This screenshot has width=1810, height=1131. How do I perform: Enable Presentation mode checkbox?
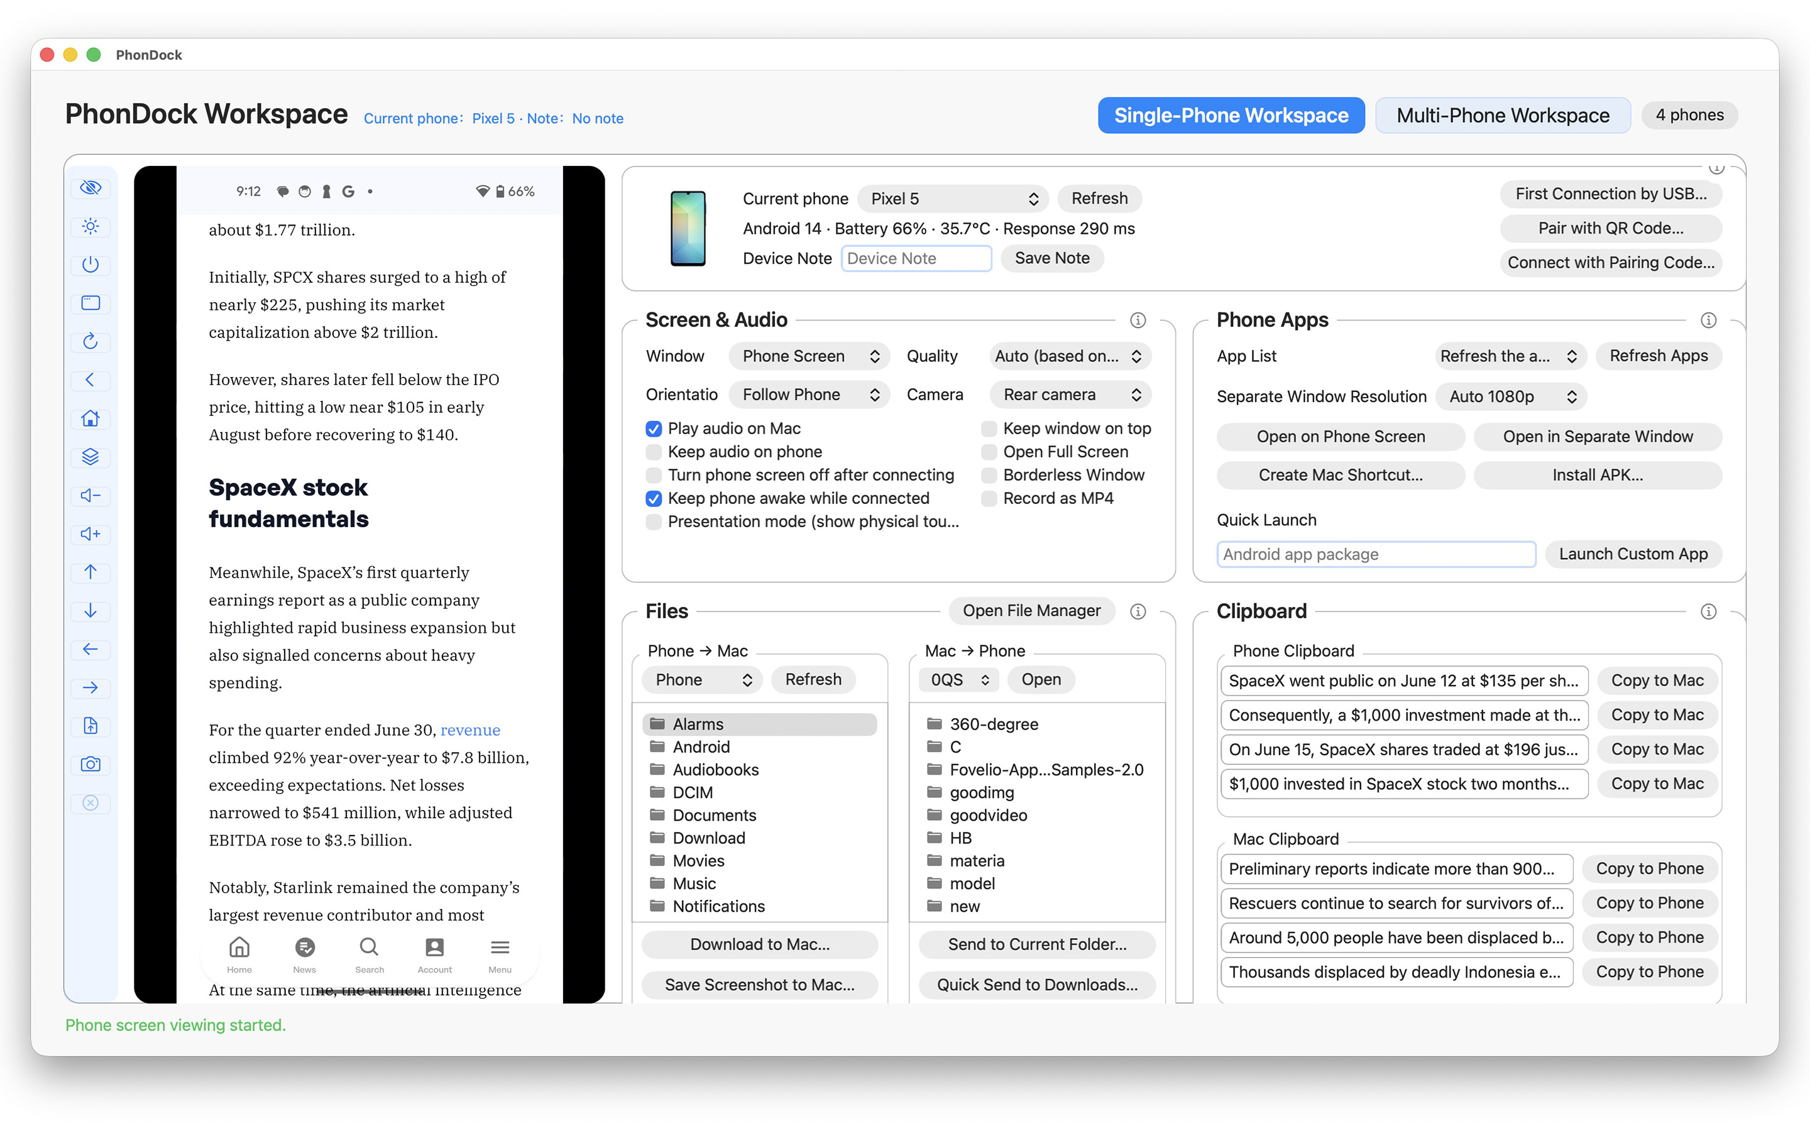point(654,522)
